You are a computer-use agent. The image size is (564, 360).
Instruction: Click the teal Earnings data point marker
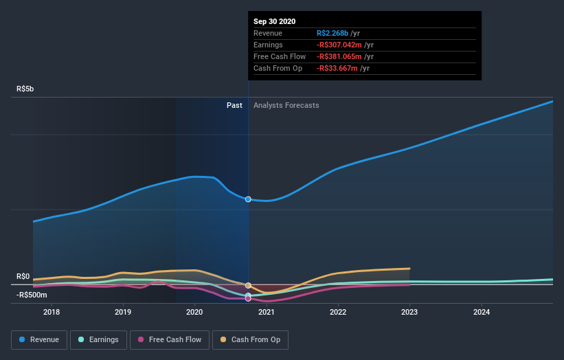[248, 295]
